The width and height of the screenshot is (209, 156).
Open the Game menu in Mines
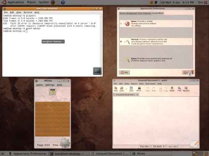39,85
